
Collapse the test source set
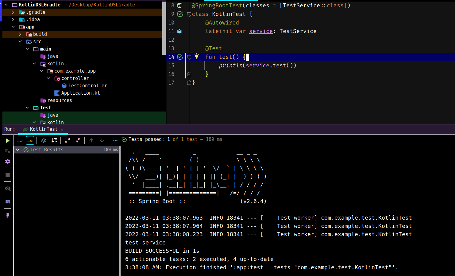coord(27,108)
